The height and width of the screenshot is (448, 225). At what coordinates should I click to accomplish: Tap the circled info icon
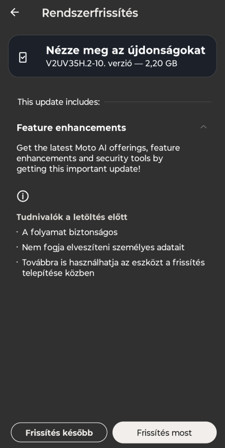point(23,197)
